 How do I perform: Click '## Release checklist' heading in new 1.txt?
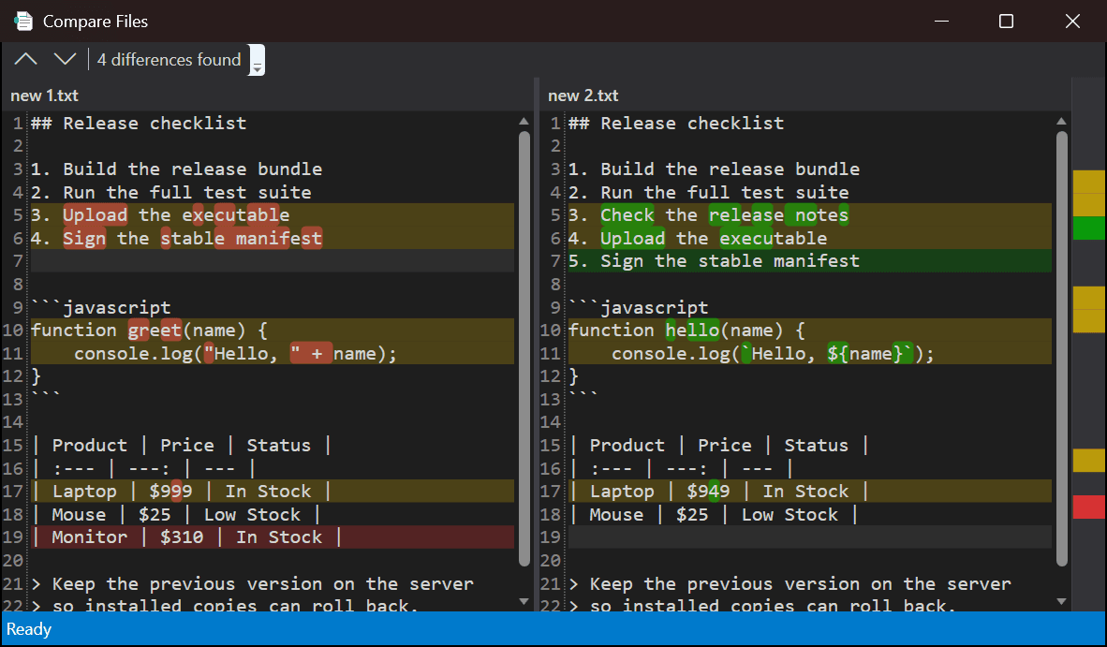coord(140,124)
